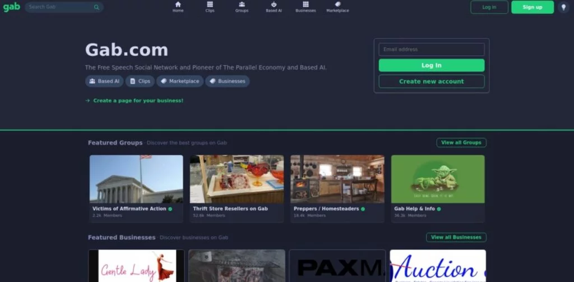Image resolution: width=574 pixels, height=282 pixels.
Task: Click Create new account button
Action: tap(432, 81)
